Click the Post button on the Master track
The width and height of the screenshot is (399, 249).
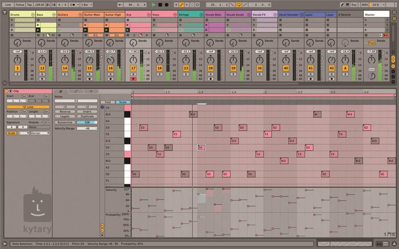[372, 43]
